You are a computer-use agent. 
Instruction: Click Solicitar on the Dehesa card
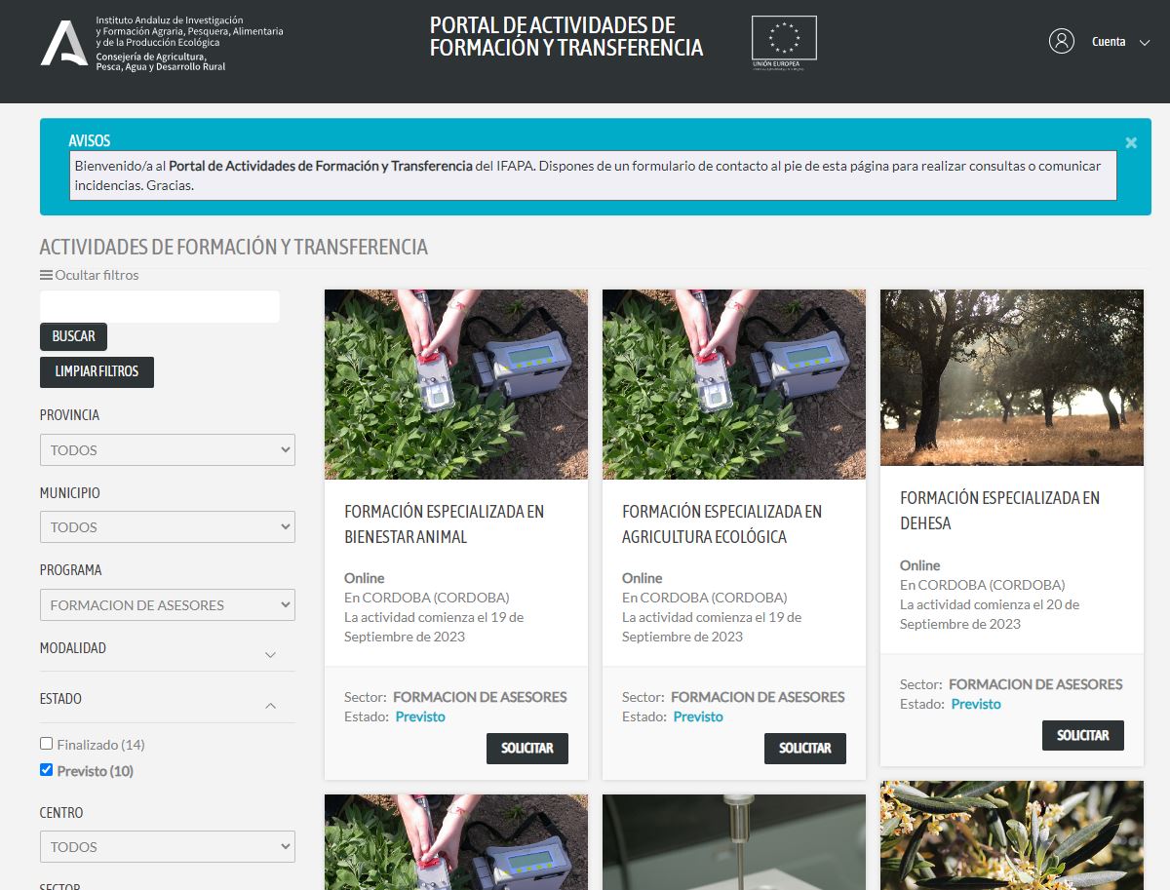click(x=1083, y=735)
